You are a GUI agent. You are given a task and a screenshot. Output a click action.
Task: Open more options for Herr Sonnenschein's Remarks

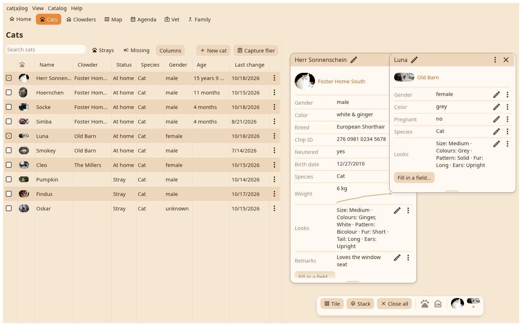(x=408, y=258)
